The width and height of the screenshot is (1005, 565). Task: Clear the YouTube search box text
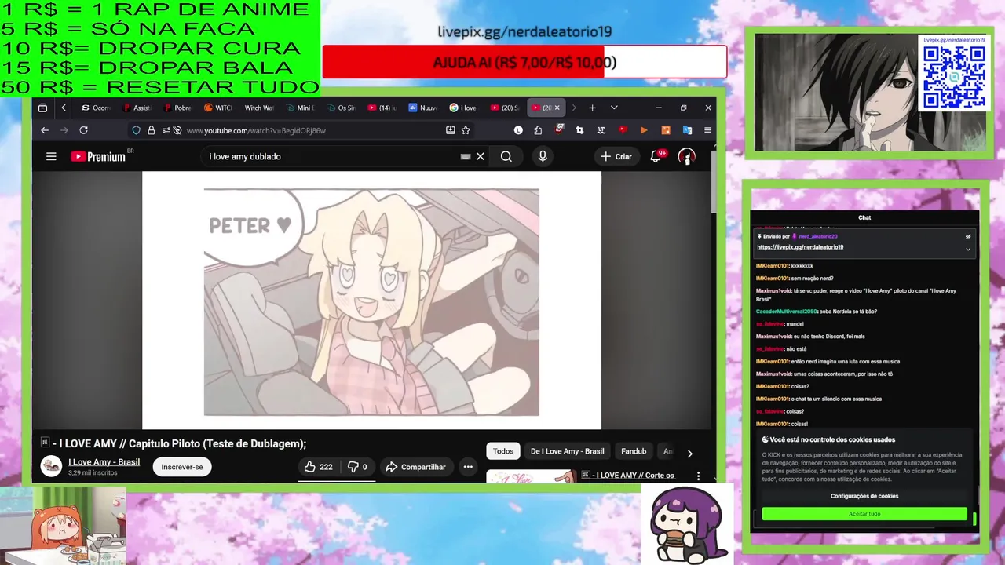coord(481,156)
